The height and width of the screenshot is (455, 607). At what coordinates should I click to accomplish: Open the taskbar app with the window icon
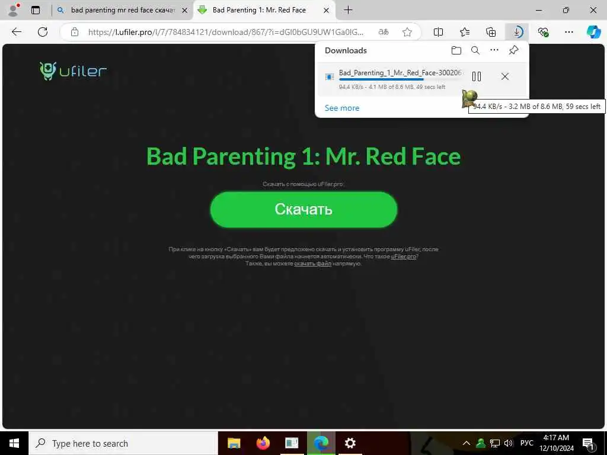point(292,443)
